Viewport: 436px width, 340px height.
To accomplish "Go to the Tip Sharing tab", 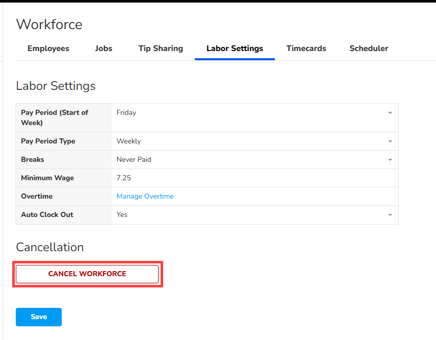I will tap(161, 48).
